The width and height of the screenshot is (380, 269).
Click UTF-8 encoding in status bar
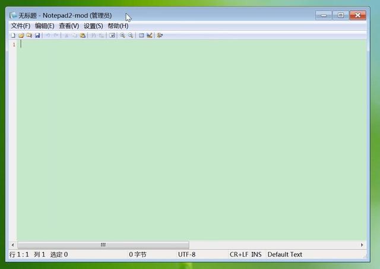(186, 255)
